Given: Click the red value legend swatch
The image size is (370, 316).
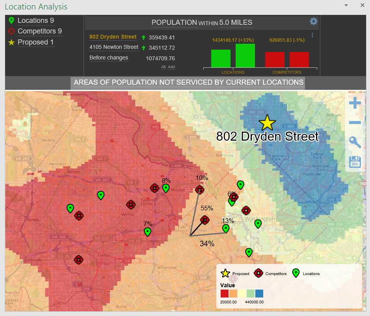Looking at the screenshot, I should click(x=225, y=294).
